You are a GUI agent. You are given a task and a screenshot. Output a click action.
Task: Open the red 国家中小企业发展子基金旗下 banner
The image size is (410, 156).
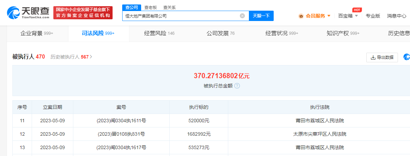click(83, 13)
